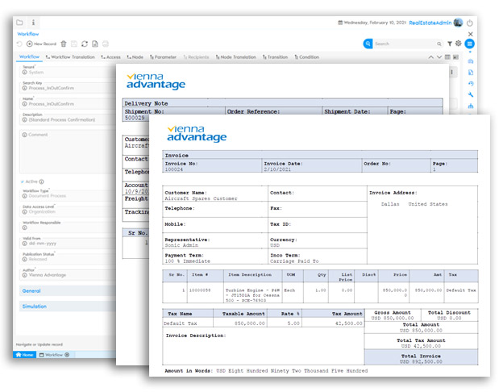Toggle the Active checkbox
The image size is (503, 392).
point(23,181)
